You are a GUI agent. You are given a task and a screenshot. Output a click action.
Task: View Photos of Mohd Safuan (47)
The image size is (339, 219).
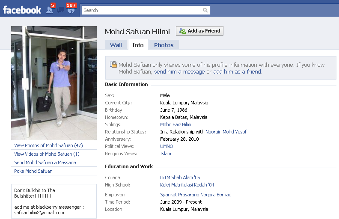[x=48, y=145]
